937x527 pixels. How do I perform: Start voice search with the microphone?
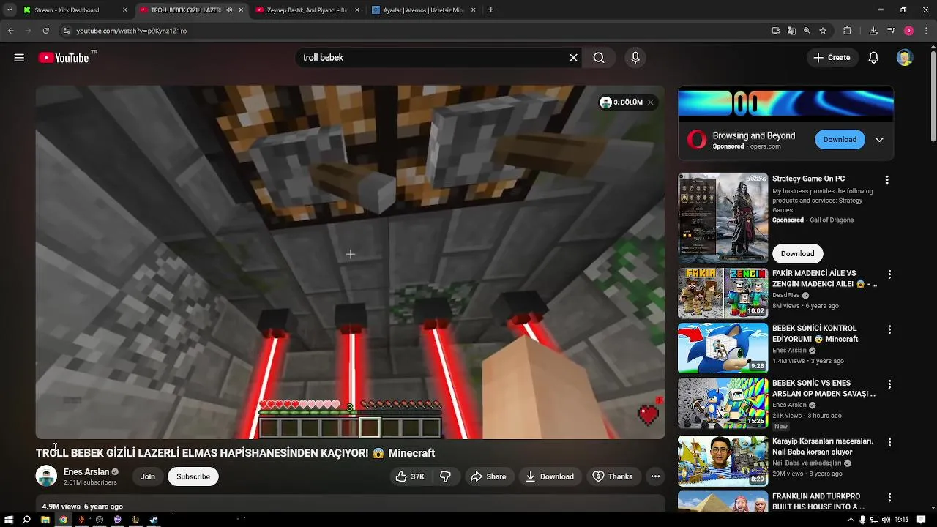click(635, 58)
